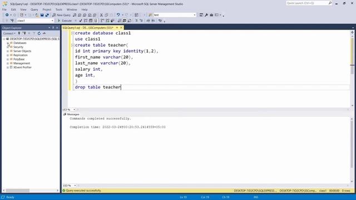This screenshot has height=200, width=356.
Task: Click the Cut scissors icon
Action: click(x=101, y=15)
